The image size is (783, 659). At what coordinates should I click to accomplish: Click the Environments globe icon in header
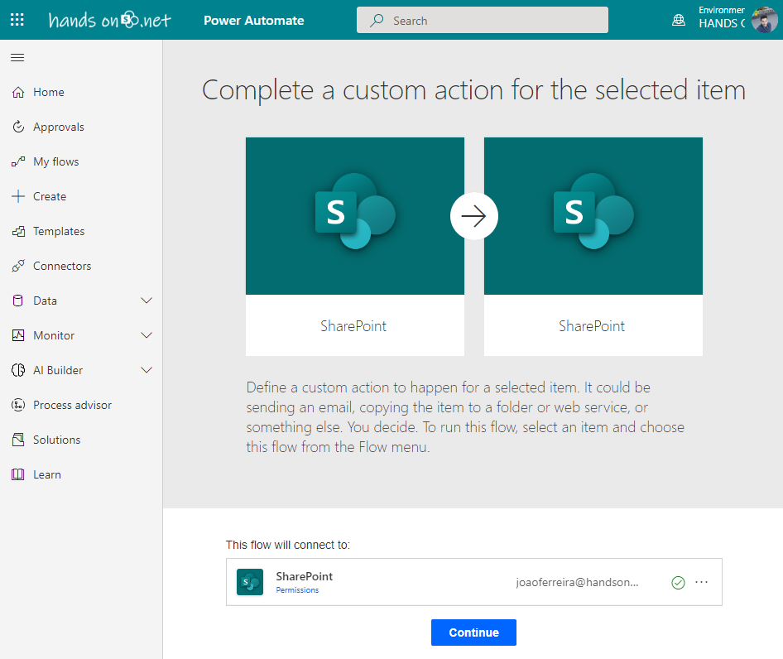point(679,20)
